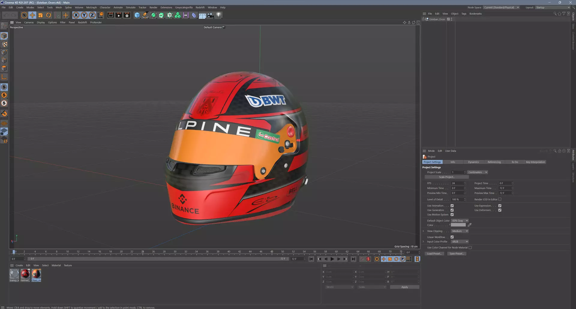Open the Render menu
576x309 pixels.
point(153,7)
